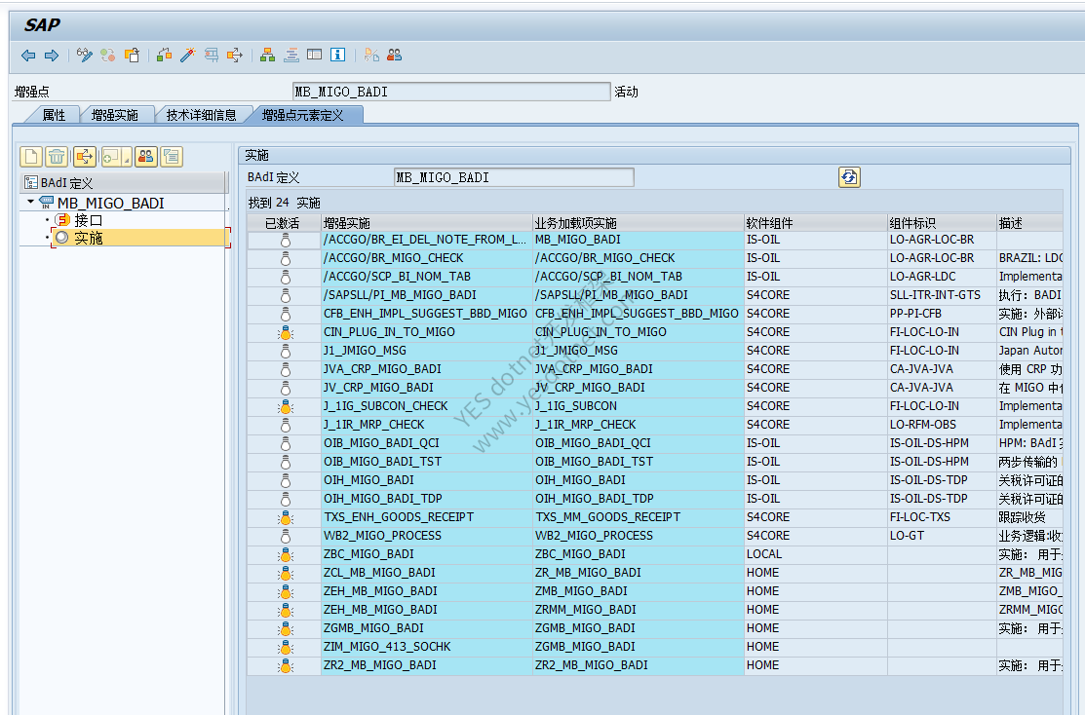Select ZRMM_MIGO_BADI BAdI implementation cell

(638, 610)
